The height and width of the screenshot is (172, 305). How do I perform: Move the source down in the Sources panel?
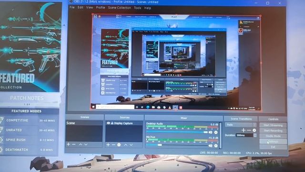point(132,145)
